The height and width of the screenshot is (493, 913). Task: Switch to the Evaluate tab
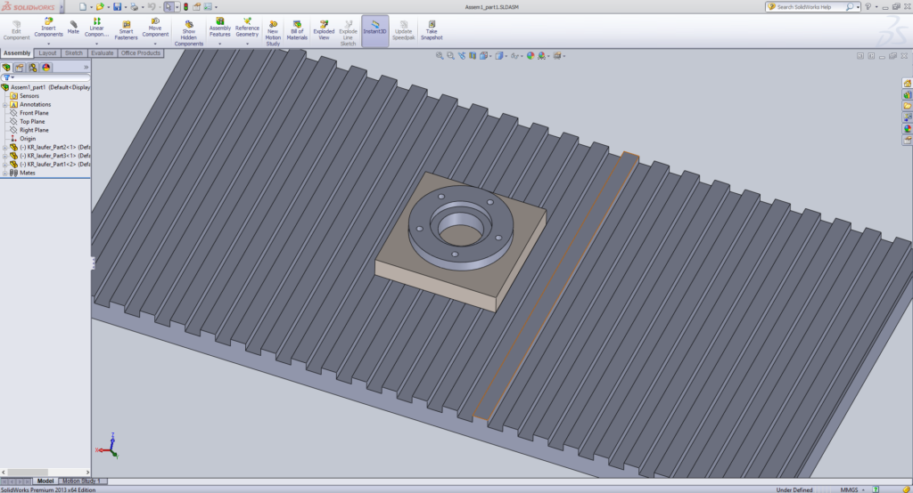coord(103,53)
